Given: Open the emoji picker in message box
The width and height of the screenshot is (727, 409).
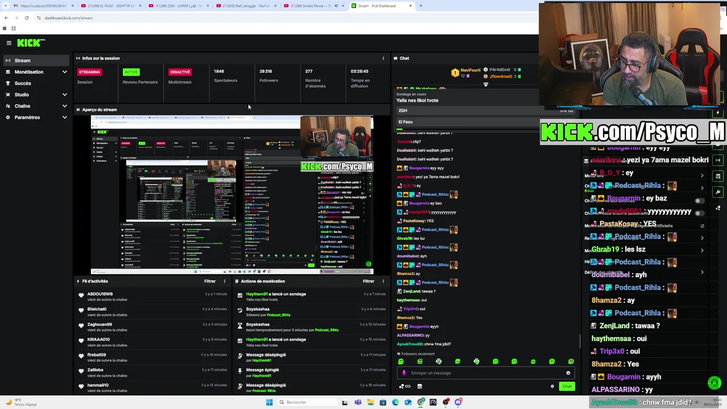Looking at the screenshot, I should click(x=568, y=373).
